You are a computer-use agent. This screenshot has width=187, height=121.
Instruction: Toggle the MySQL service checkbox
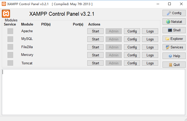tap(10, 39)
